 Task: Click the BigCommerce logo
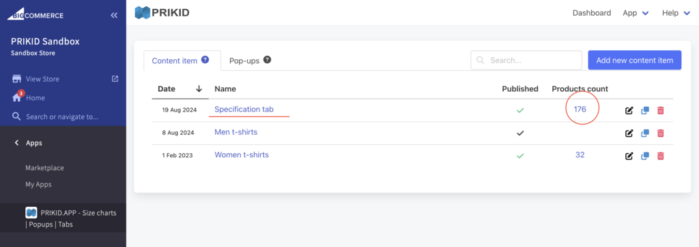35,15
